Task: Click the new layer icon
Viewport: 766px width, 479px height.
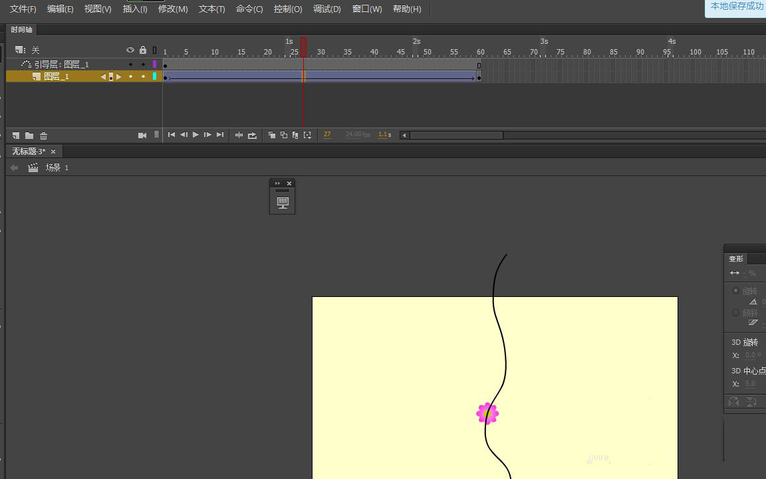Action: 16,136
